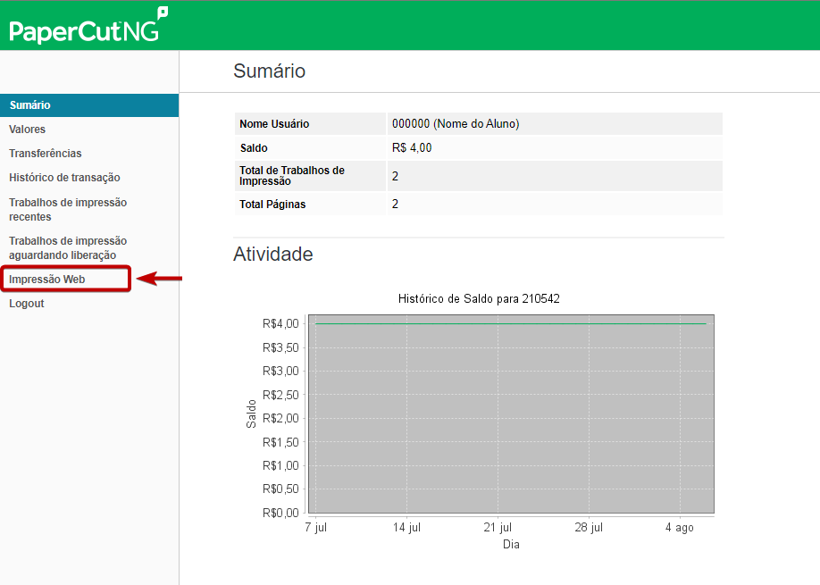Click the Total Páginas row
Screen dimensions: 820x585
click(x=478, y=205)
